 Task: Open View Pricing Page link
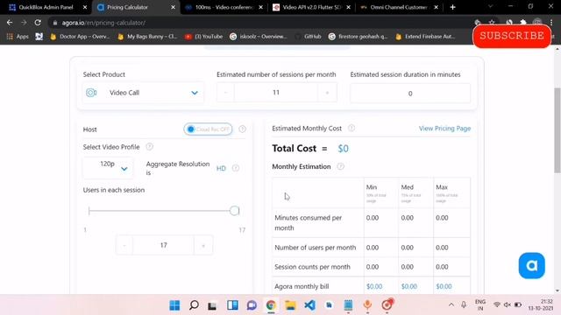[x=444, y=129]
